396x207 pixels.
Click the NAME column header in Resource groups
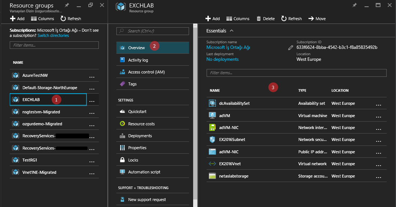pyautogui.click(x=18, y=62)
